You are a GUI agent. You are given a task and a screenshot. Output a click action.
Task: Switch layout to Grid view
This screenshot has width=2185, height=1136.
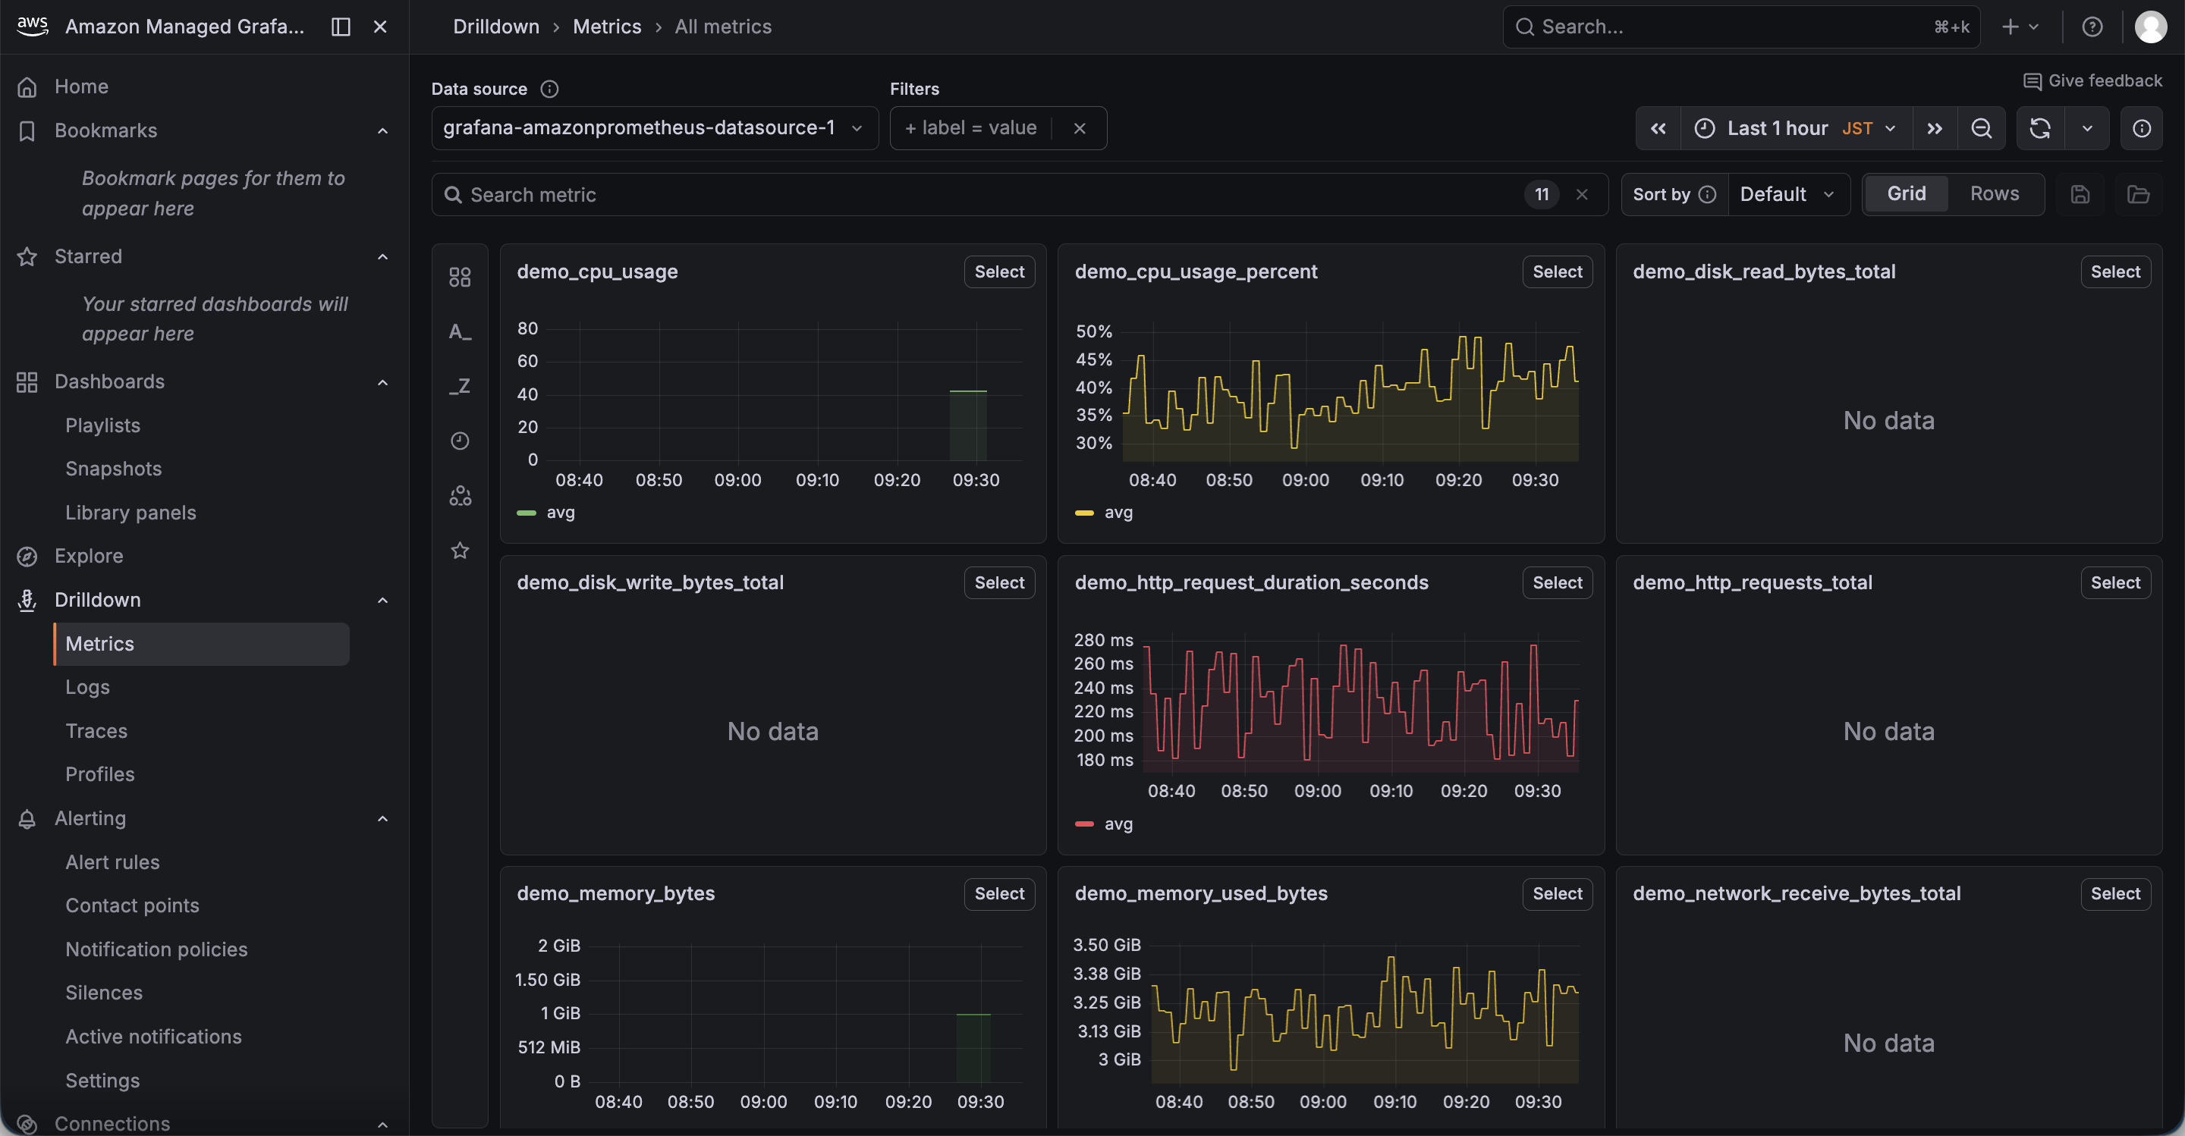point(1906,194)
